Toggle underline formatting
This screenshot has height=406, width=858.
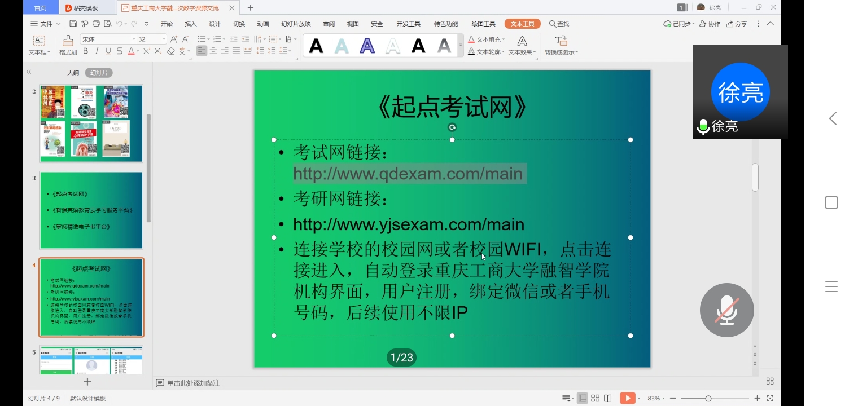point(108,51)
